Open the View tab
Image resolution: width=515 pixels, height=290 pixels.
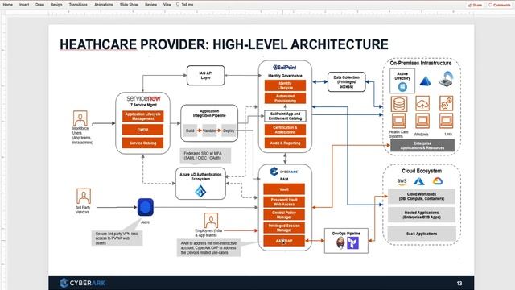click(167, 5)
